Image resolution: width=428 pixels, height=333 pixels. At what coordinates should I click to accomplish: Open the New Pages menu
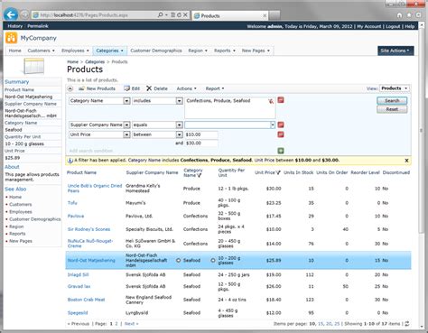click(x=256, y=51)
